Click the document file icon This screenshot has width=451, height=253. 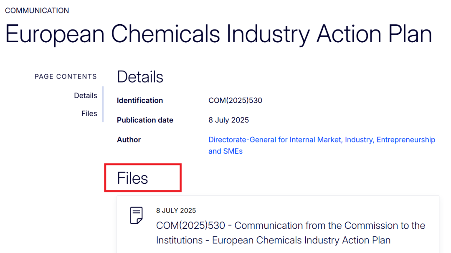click(x=136, y=215)
